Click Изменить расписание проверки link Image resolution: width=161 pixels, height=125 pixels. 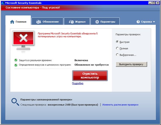tap(120, 105)
